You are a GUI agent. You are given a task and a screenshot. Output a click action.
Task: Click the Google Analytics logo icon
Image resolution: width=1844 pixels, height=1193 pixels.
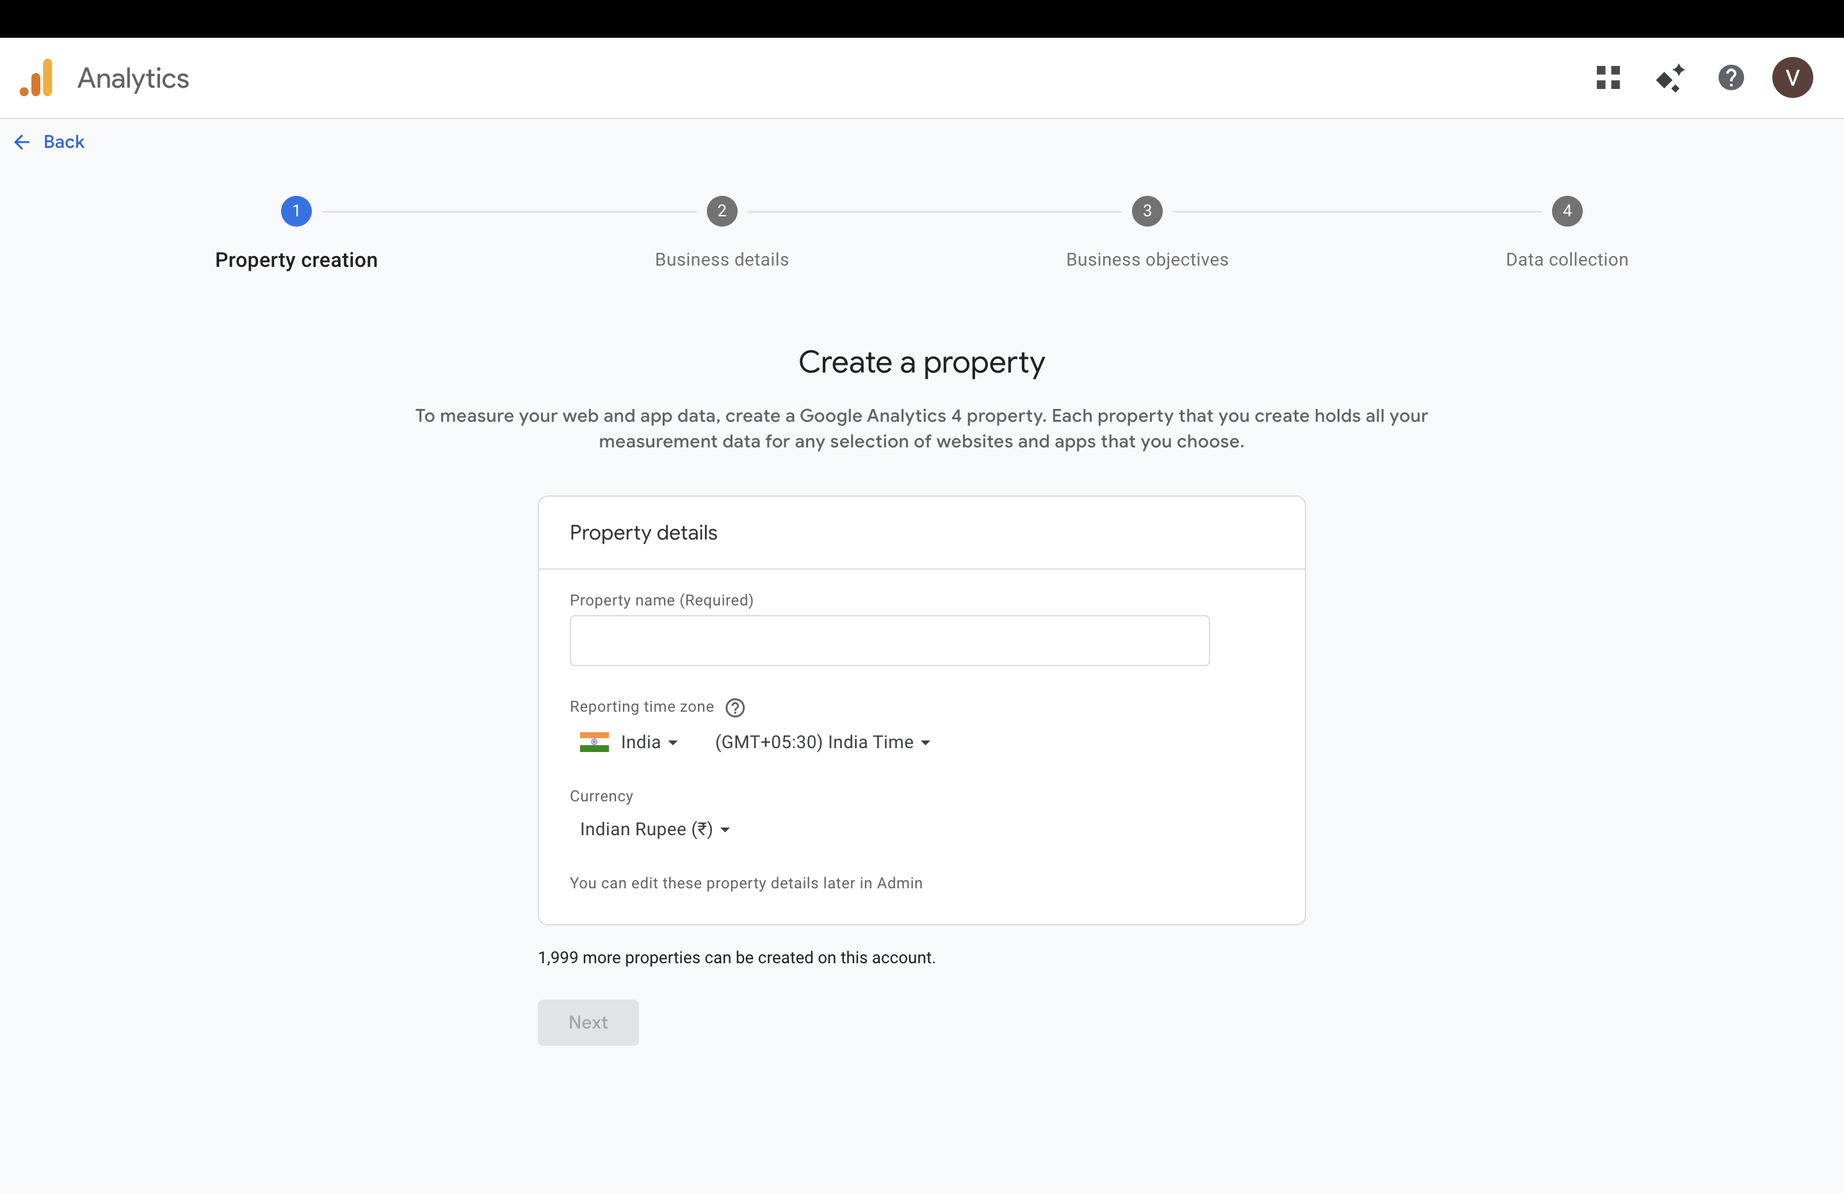coord(36,77)
